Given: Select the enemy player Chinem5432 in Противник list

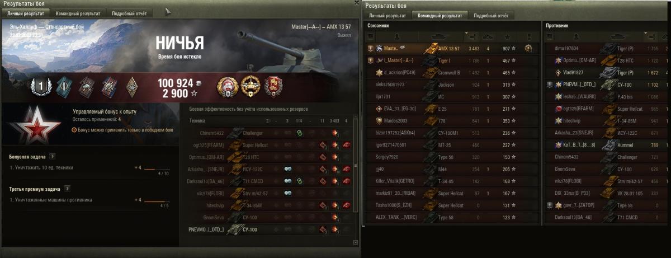Looking at the screenshot, I should click(x=607, y=157).
